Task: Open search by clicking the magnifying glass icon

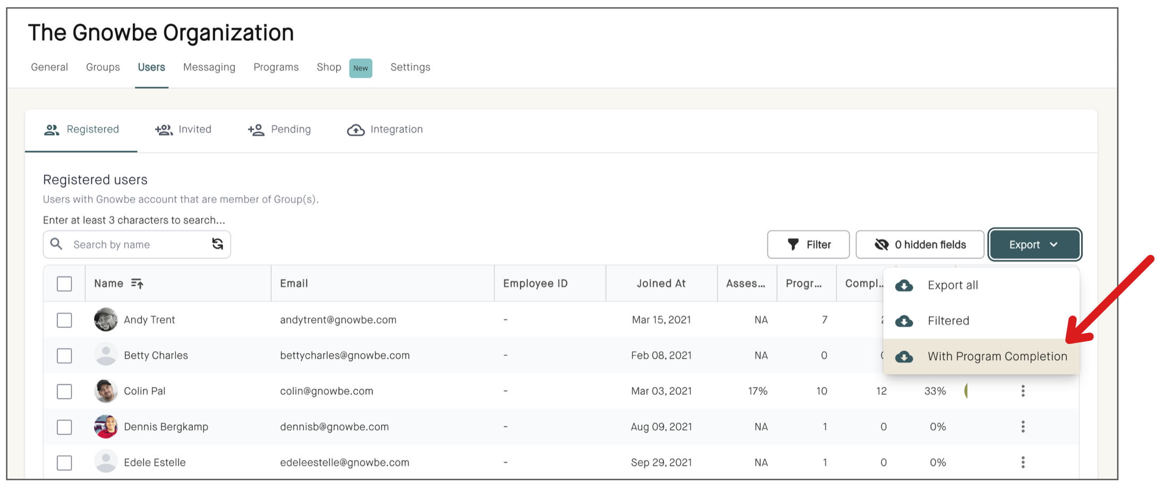Action: point(56,244)
